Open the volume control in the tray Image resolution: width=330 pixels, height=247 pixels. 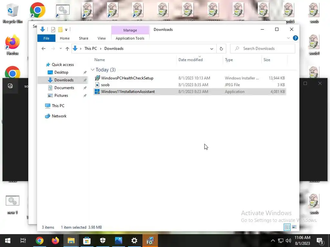click(x=288, y=241)
